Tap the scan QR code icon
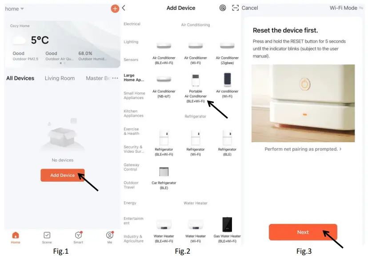The height and width of the screenshot is (259, 368). [x=235, y=8]
